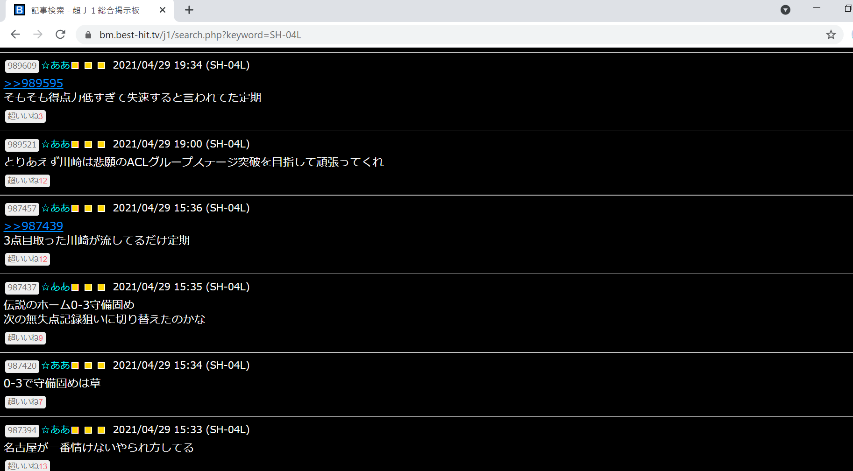Like post 987437 with 超いいね9
The width and height of the screenshot is (853, 471).
tap(25, 338)
